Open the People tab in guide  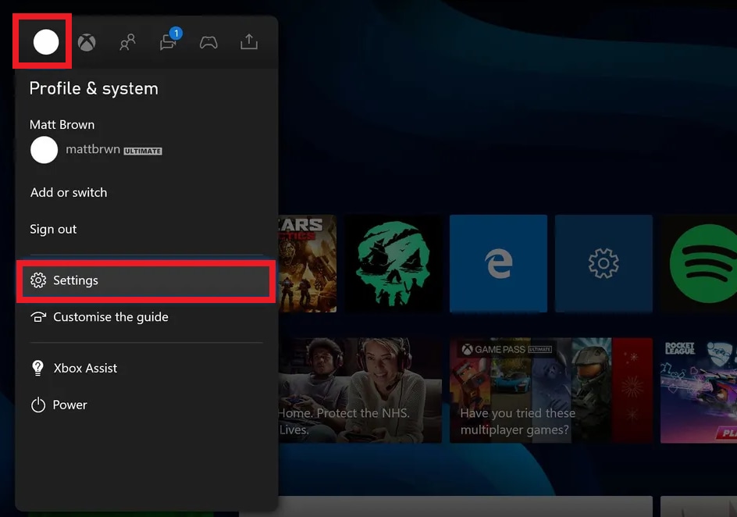coord(127,42)
